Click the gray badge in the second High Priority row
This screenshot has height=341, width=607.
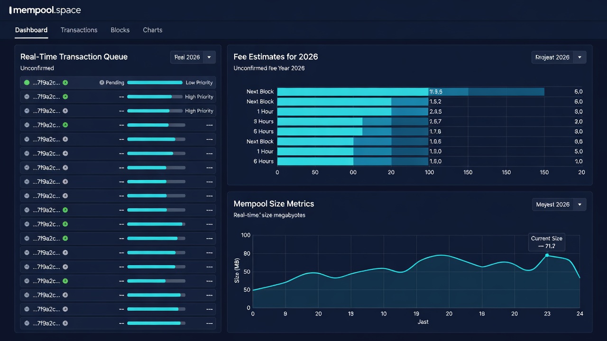(x=65, y=111)
